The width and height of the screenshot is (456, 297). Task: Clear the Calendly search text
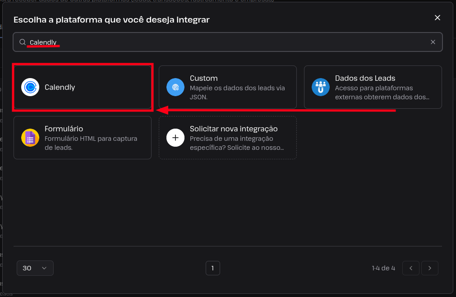[x=433, y=42]
